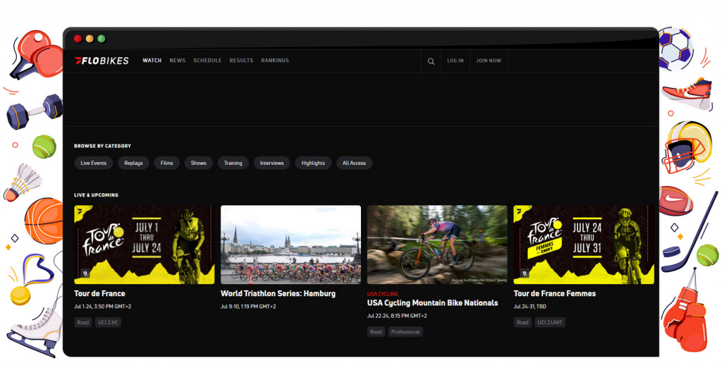The width and height of the screenshot is (722, 384).
Task: Click the red USA CYCLING label
Action: point(383,294)
